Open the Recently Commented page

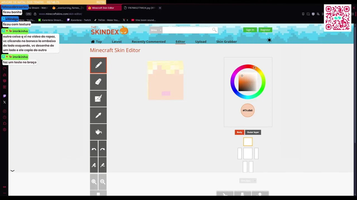148,42
